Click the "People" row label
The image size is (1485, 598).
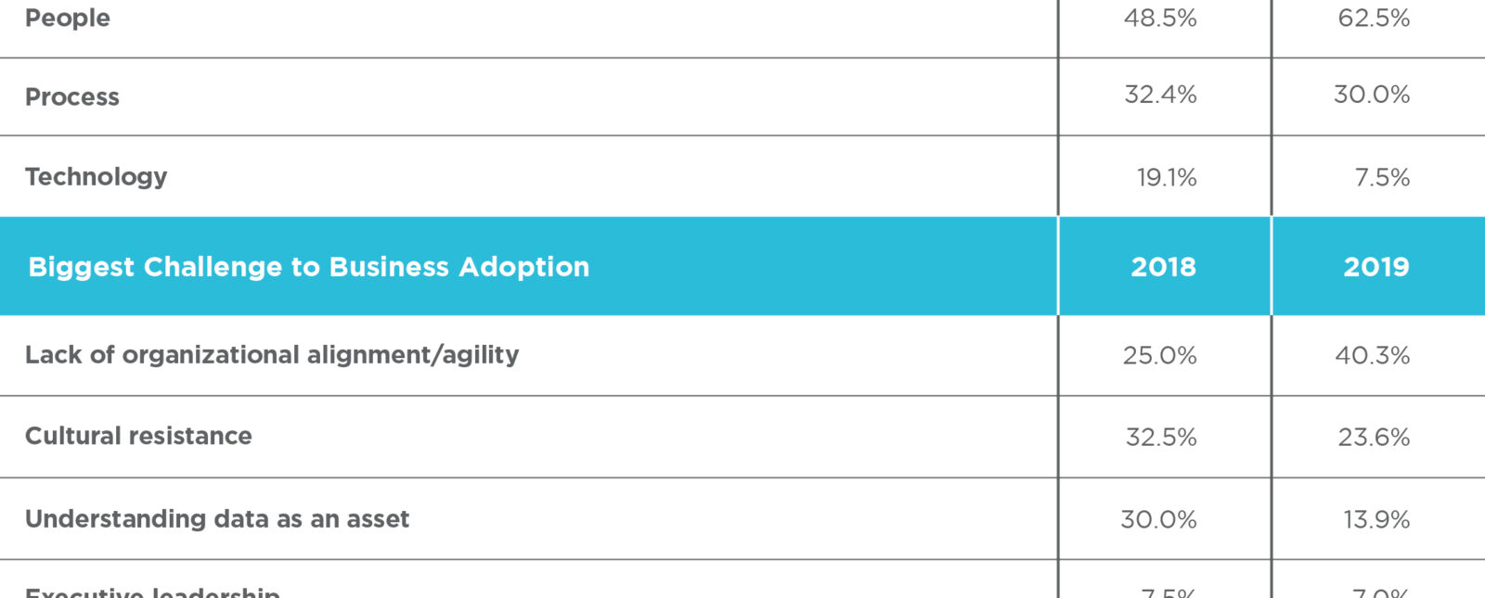pos(68,19)
